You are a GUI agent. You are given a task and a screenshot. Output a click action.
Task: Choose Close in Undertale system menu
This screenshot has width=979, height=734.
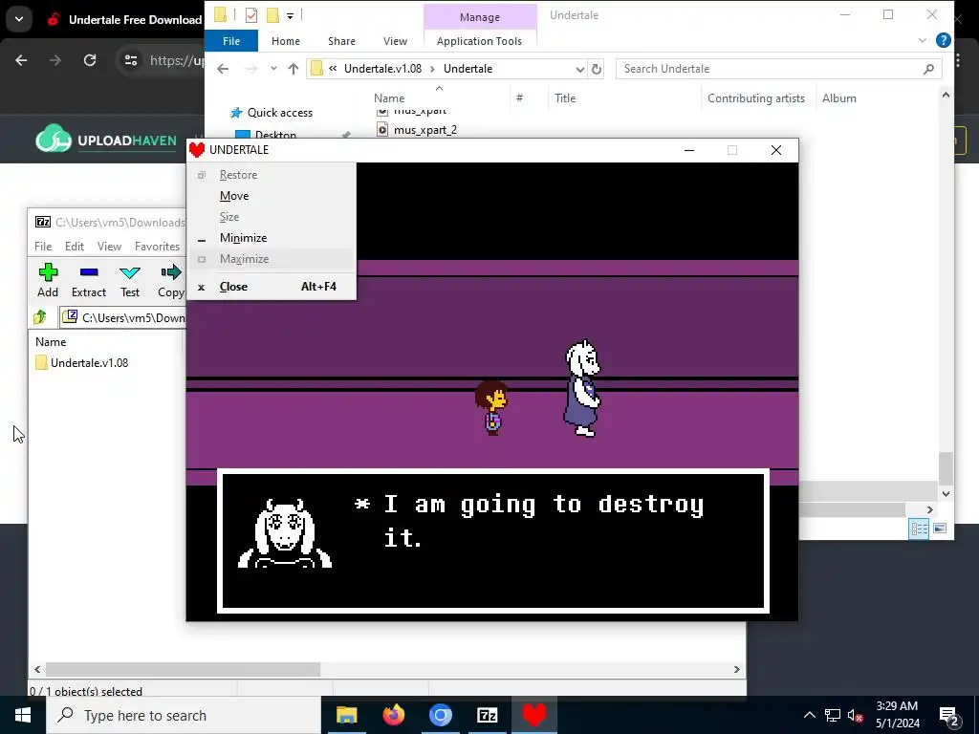[271, 287]
